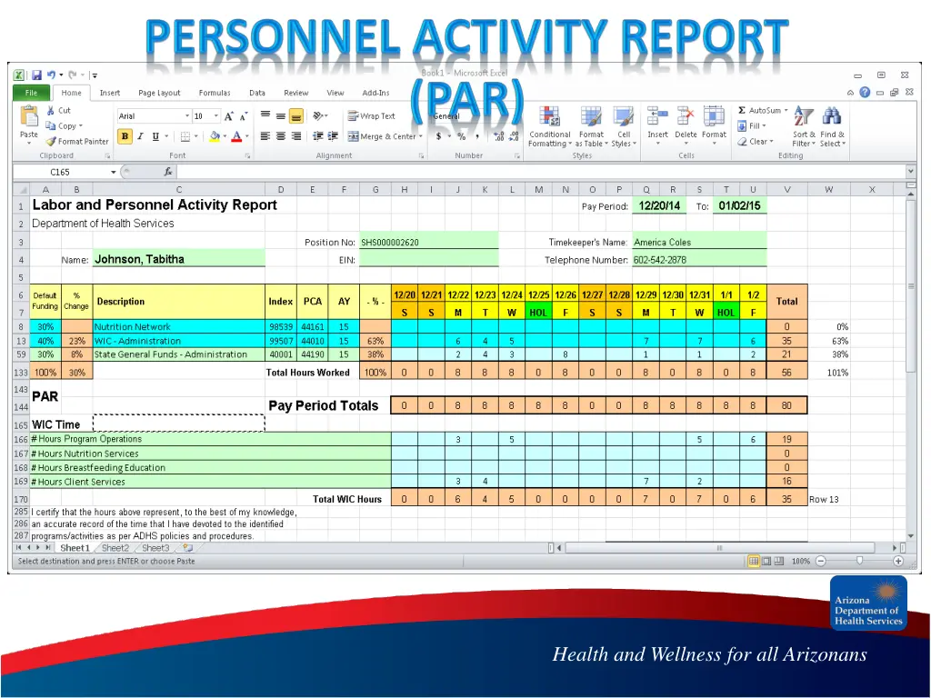Click the zoom slider handle
Screen dimensions: 931x698
point(859,561)
